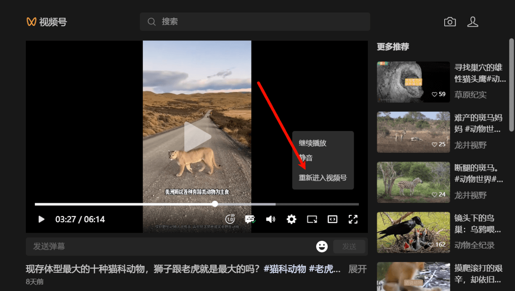The width and height of the screenshot is (515, 291).
Task: Select 静音 in the context menu
Action: (306, 158)
